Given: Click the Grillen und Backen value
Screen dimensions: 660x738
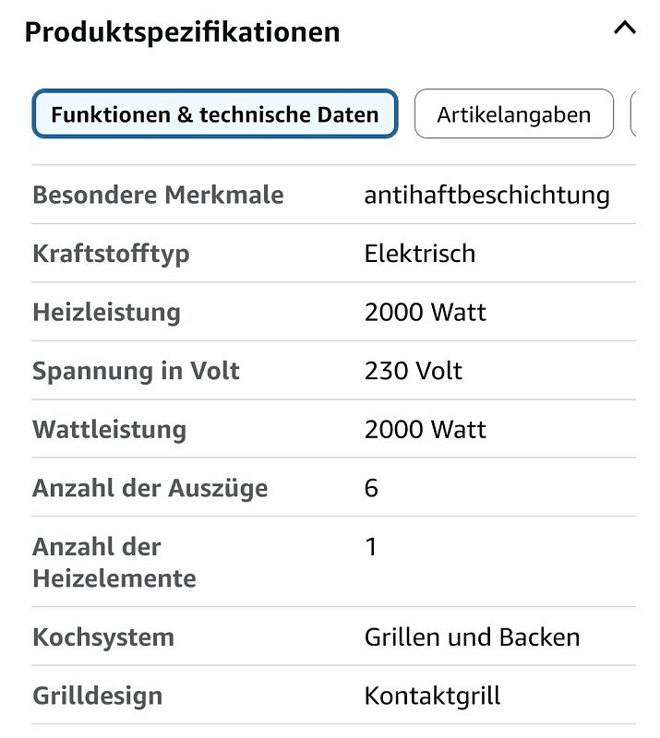Looking at the screenshot, I should [472, 637].
